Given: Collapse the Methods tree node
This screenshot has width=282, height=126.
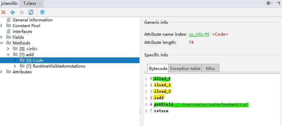Looking at the screenshot, I should [x=1, y=43].
